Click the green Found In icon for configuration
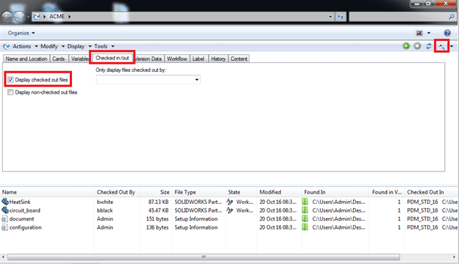Image resolution: width=459 pixels, height=264 pixels. 305,227
